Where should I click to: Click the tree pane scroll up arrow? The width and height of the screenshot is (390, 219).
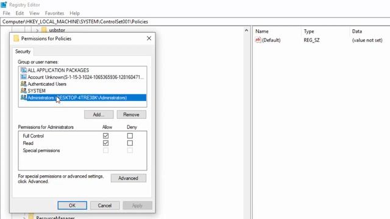pyautogui.click(x=246, y=30)
